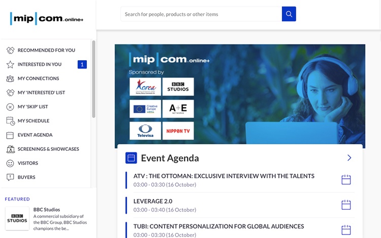Image resolution: width=381 pixels, height=238 pixels.
Task: Click the My Schedule calendar-clock icon
Action: coord(11,121)
